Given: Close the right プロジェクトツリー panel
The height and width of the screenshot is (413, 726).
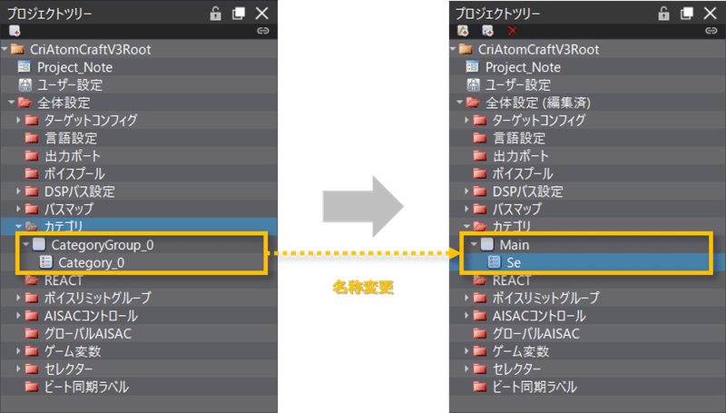Looking at the screenshot, I should tap(711, 13).
